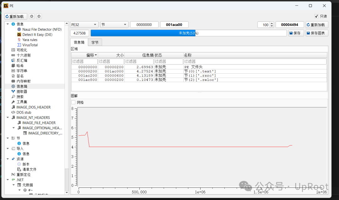Toggle the 只读 read-only checkbox
This screenshot has width=339, height=200.
click(x=316, y=16)
